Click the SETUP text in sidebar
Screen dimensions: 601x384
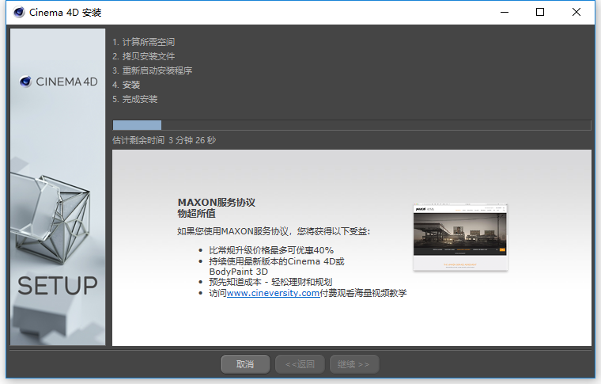click(x=58, y=286)
